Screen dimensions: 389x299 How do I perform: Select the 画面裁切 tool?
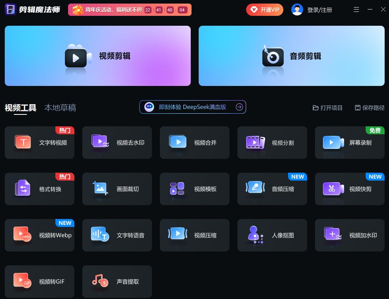coord(117,189)
